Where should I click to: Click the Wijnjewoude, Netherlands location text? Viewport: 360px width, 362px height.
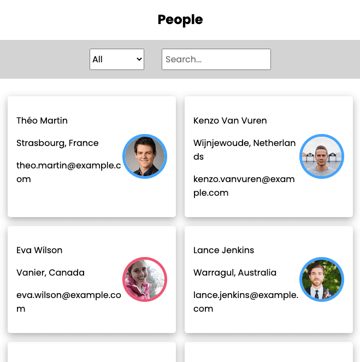coord(244,150)
